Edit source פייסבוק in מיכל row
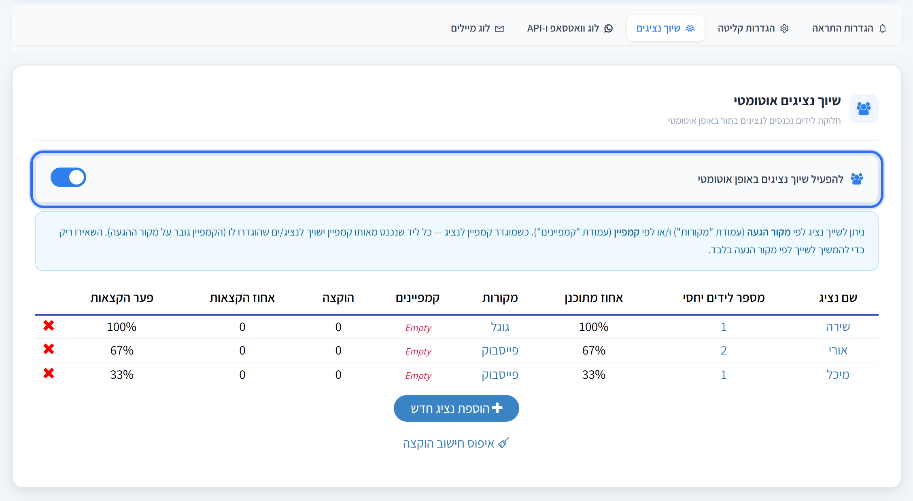The width and height of the screenshot is (913, 501). [x=500, y=375]
